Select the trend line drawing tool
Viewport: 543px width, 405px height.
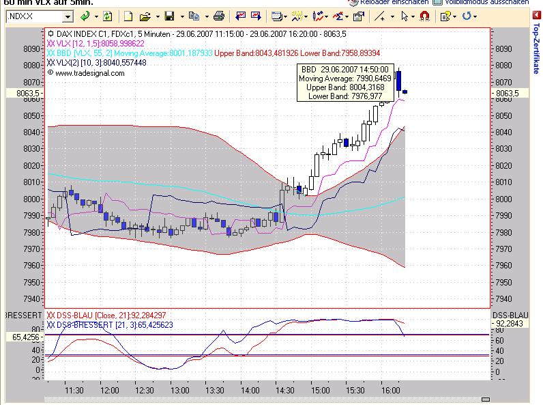[380, 16]
